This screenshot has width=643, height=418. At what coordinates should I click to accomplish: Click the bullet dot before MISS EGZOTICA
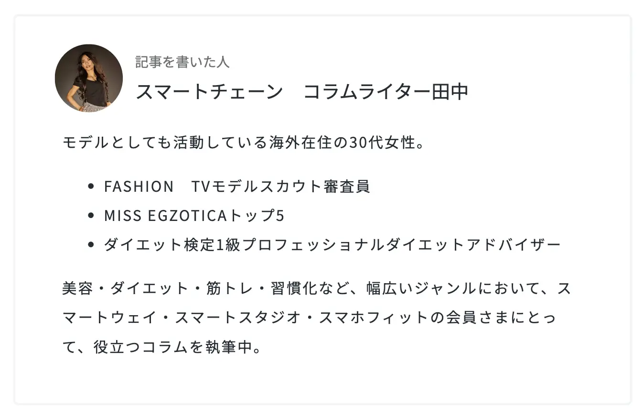click(91, 216)
